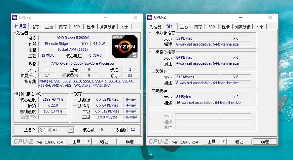The height and width of the screenshot is (160, 293).
Task: Close the left CPU-Z window
Action: [136, 17]
